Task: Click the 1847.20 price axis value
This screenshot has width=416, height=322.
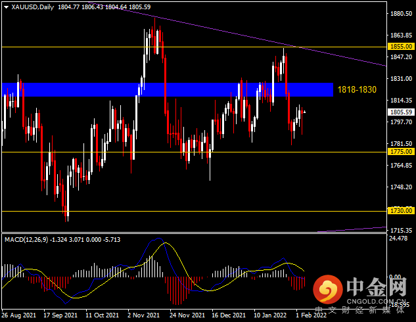Action: click(401, 57)
